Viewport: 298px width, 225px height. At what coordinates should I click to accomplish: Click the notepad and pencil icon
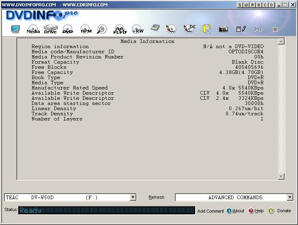click(241, 29)
